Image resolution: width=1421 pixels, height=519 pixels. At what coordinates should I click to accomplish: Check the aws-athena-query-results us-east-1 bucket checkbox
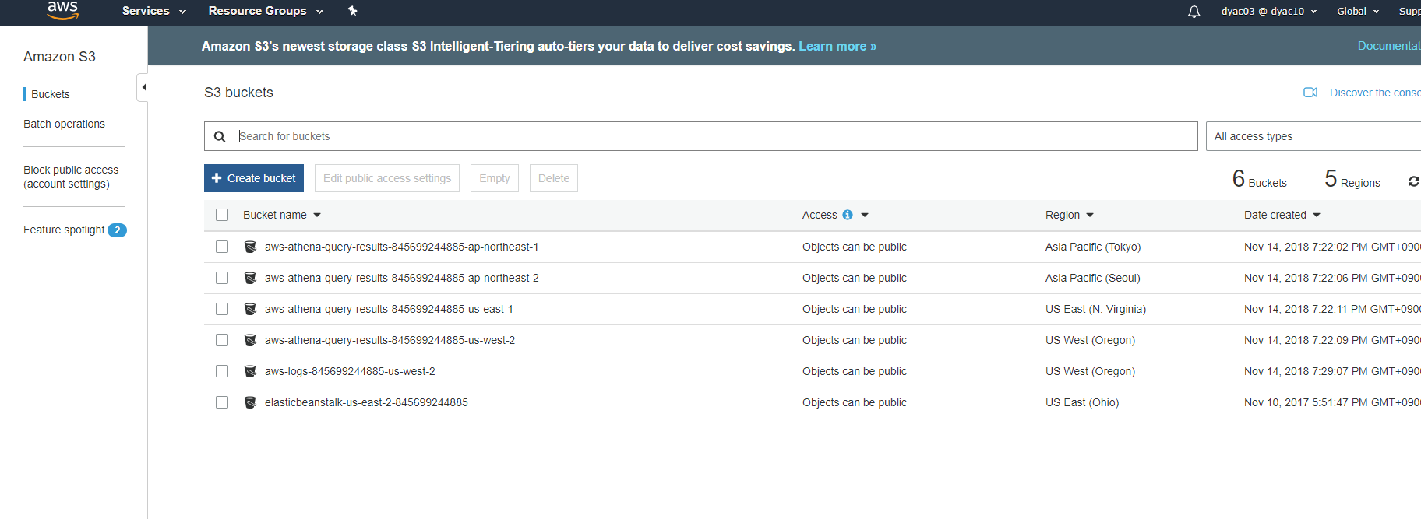(x=222, y=309)
